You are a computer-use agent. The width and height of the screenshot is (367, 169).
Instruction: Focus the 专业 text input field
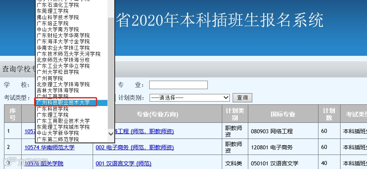point(178,85)
